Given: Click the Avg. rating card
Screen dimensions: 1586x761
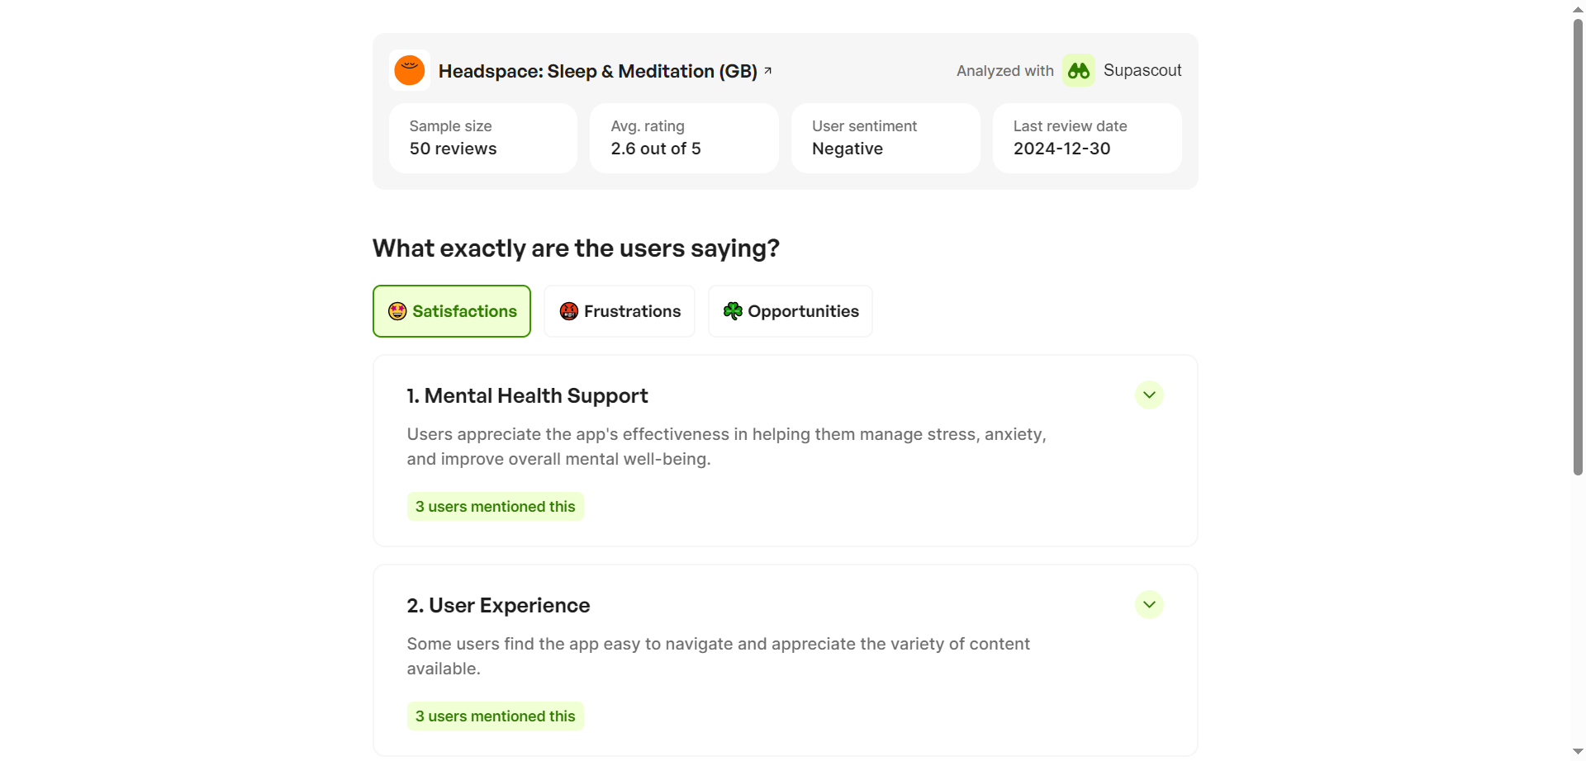Looking at the screenshot, I should click(x=684, y=138).
